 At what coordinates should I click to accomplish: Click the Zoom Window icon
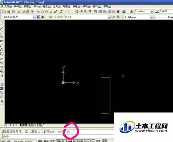point(85,11)
